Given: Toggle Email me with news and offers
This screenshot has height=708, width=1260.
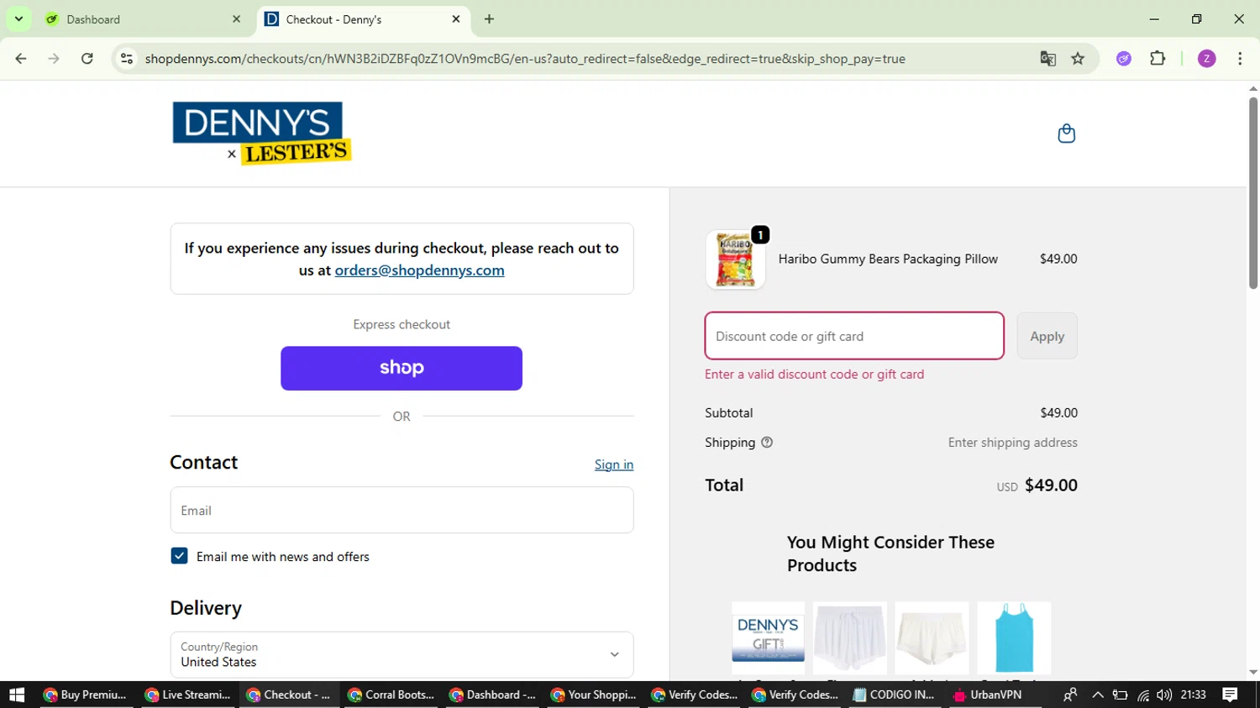Looking at the screenshot, I should [179, 556].
